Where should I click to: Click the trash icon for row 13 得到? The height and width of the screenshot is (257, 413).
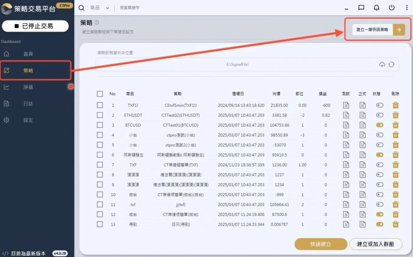pos(396,225)
